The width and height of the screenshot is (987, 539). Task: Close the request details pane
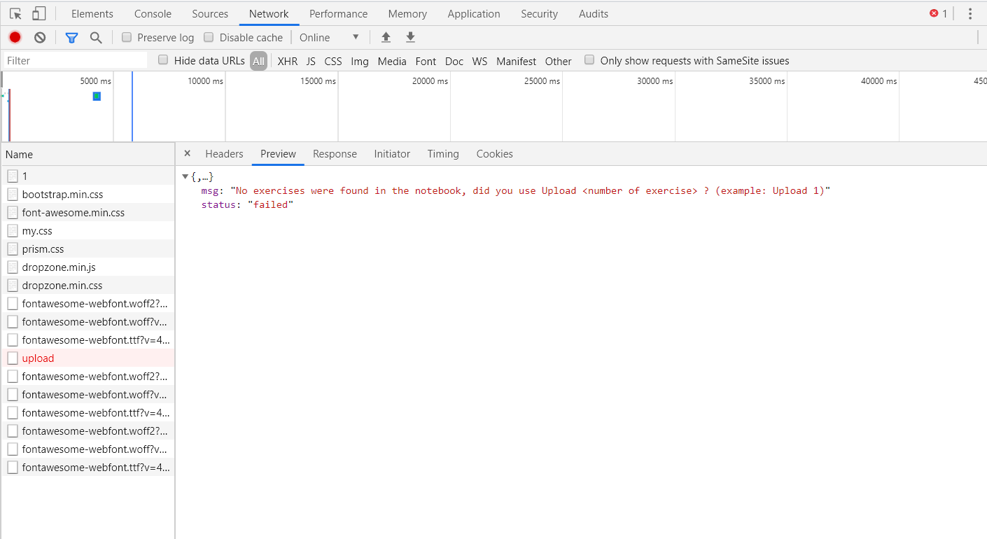(x=187, y=153)
